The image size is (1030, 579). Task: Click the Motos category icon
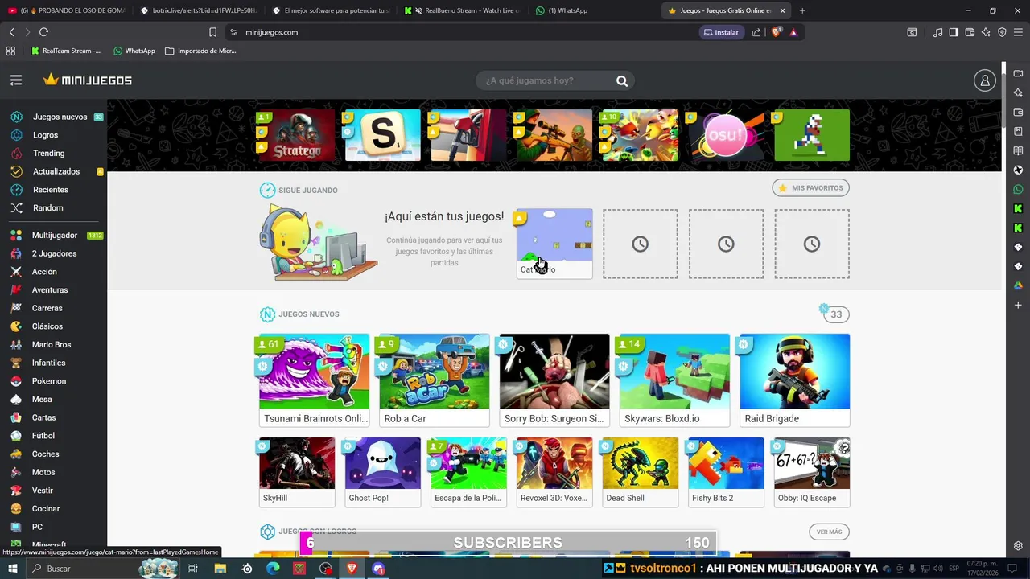point(16,472)
